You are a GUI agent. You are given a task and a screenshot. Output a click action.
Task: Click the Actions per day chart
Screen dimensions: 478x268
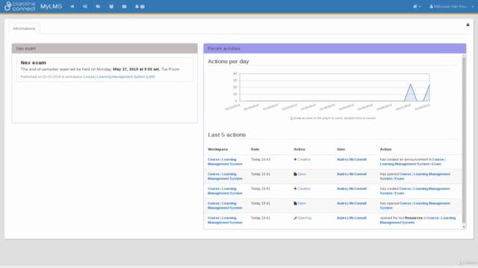coord(335,87)
